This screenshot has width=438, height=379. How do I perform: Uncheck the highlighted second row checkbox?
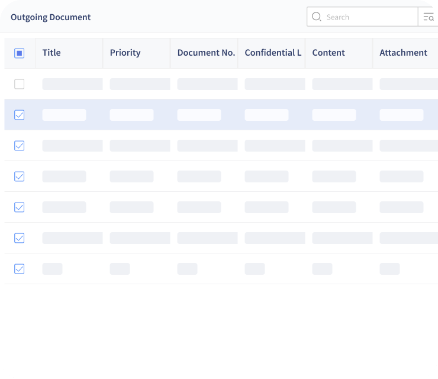20,115
